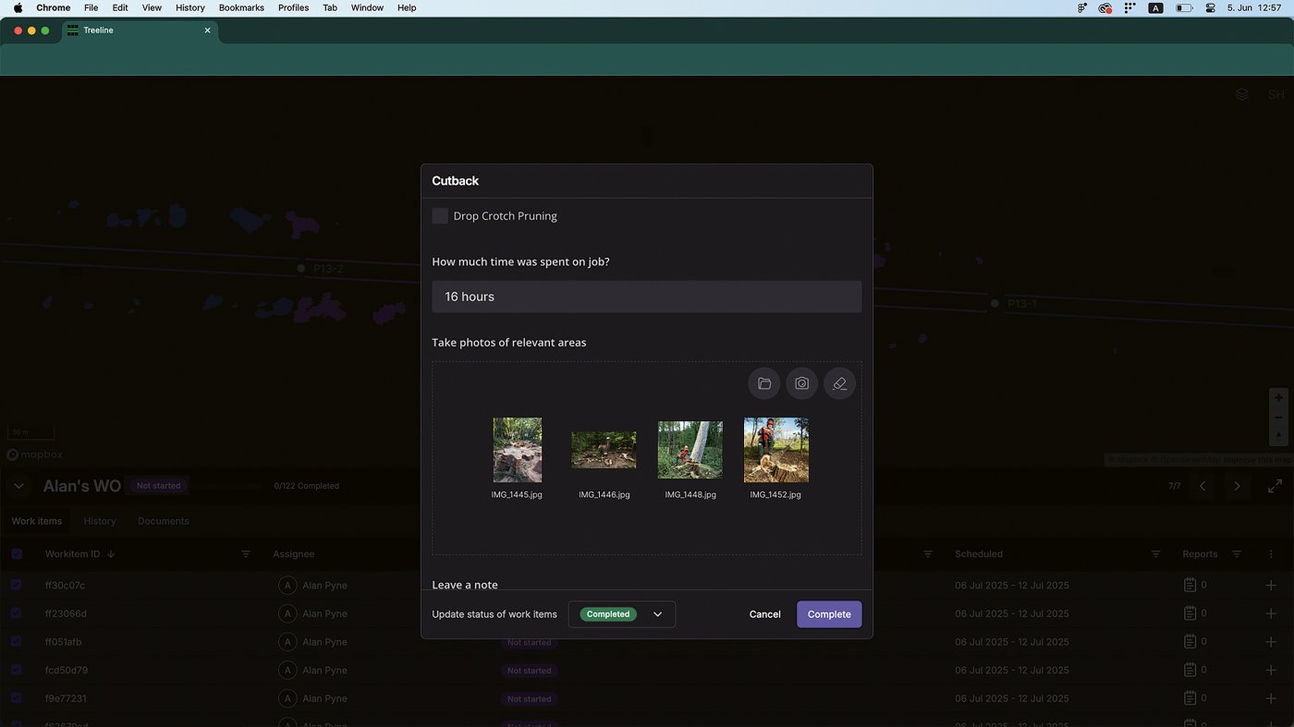
Task: Click the time spent input field
Action: 646,297
